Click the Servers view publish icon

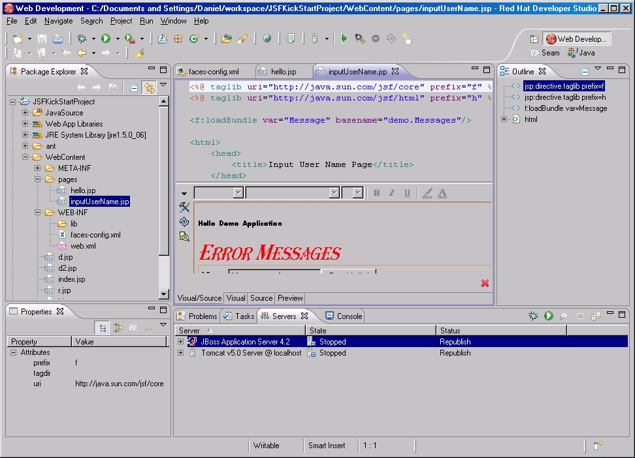tap(595, 316)
